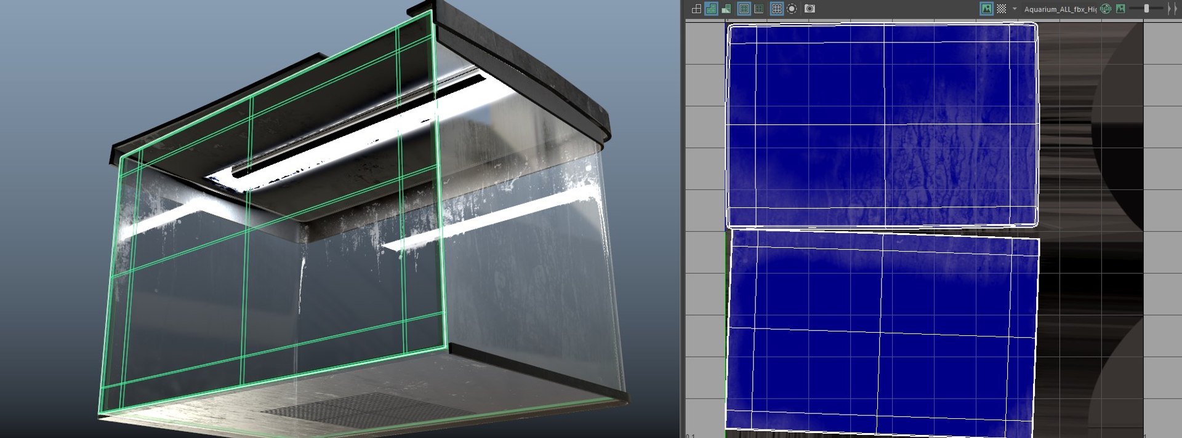Take a UV snapshot with camera icon
1182x438 pixels.
coord(810,9)
